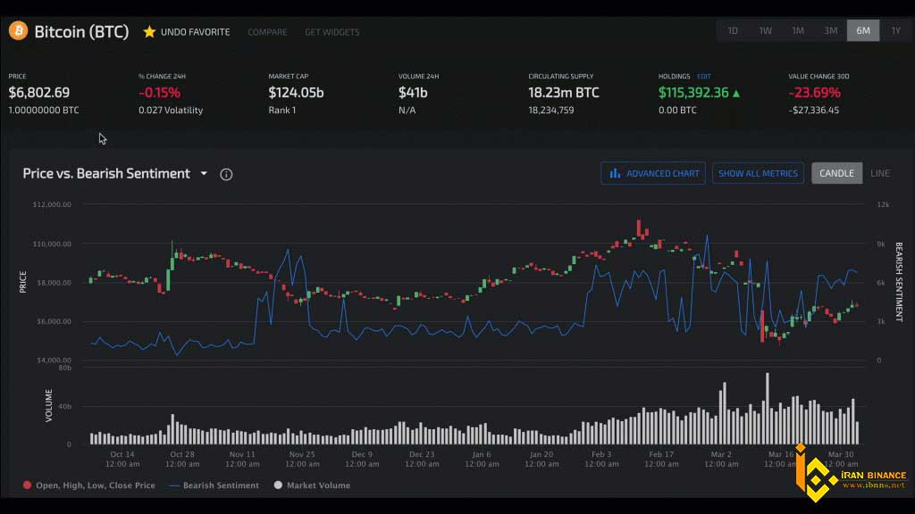Screen dimensions: 915x514
Task: Click the $6,000.00 price axis label
Action: (x=52, y=321)
